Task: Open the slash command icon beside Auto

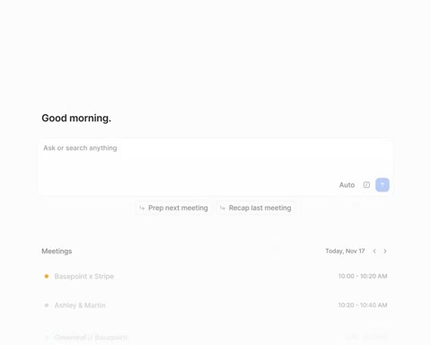Action: [366, 185]
